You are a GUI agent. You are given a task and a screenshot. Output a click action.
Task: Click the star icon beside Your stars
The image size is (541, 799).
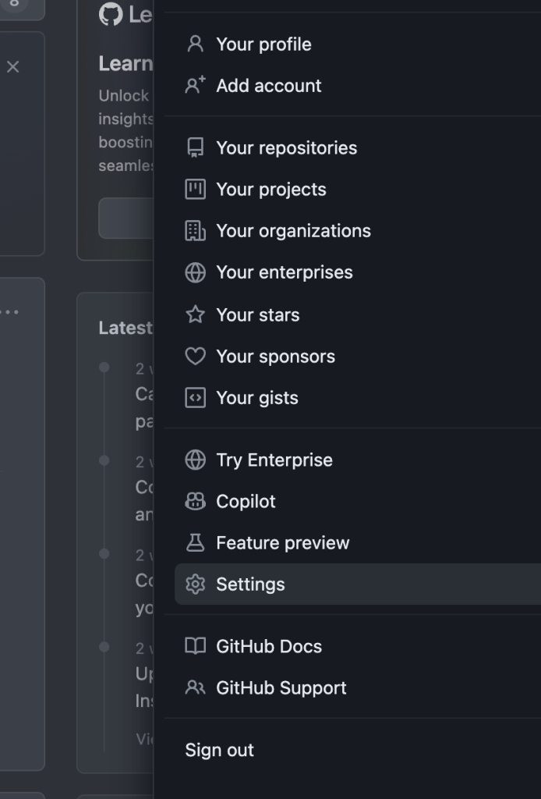(x=195, y=314)
